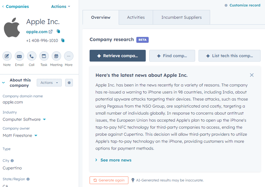Image resolution: width=265 pixels, height=187 pixels.
Task: Click the Apple company logo
Action: [x=12, y=28]
